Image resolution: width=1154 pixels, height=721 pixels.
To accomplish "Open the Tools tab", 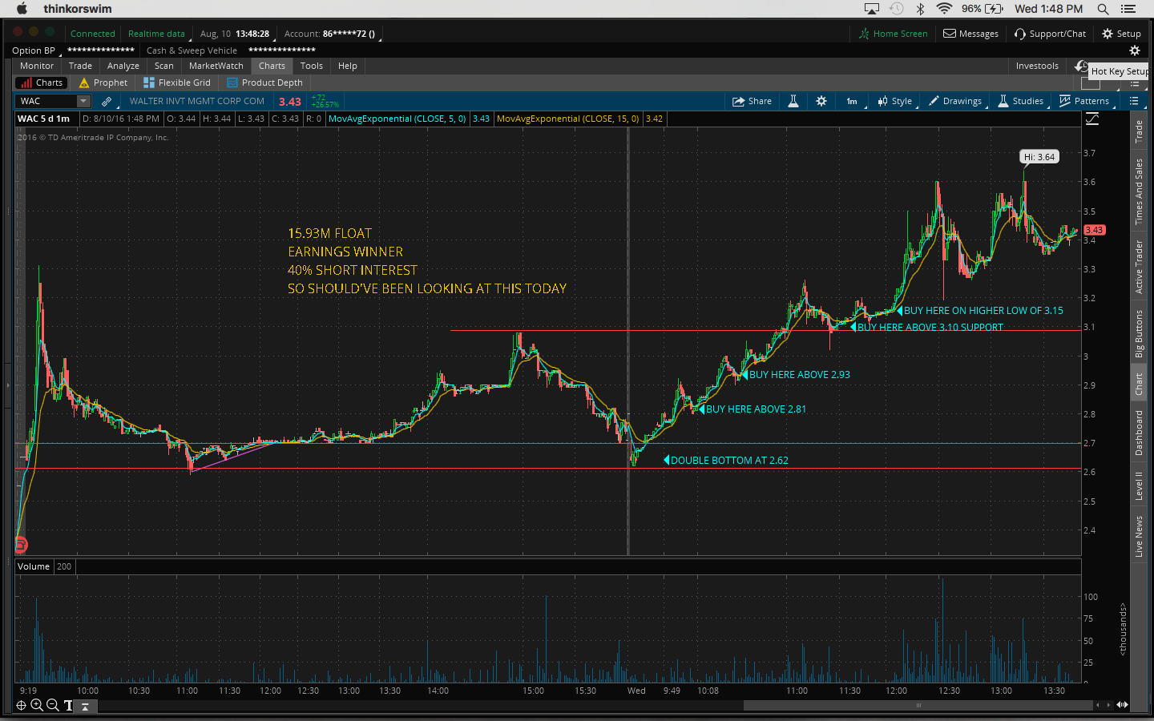I will click(x=312, y=66).
